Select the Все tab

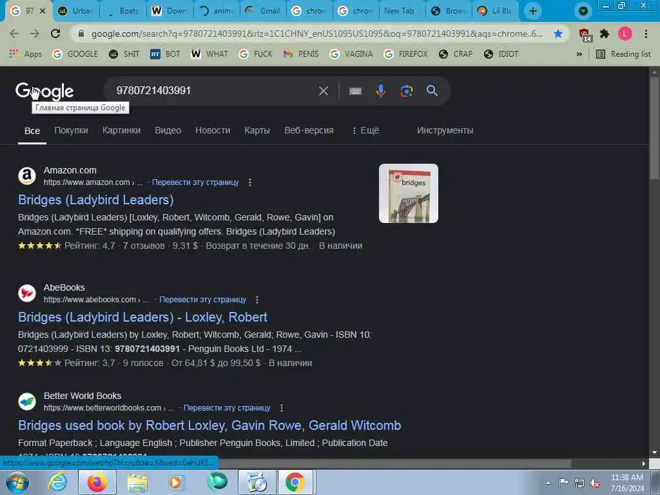pos(32,131)
